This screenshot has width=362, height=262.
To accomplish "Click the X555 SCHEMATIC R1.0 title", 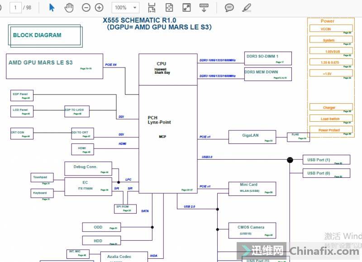I will 139,20.
